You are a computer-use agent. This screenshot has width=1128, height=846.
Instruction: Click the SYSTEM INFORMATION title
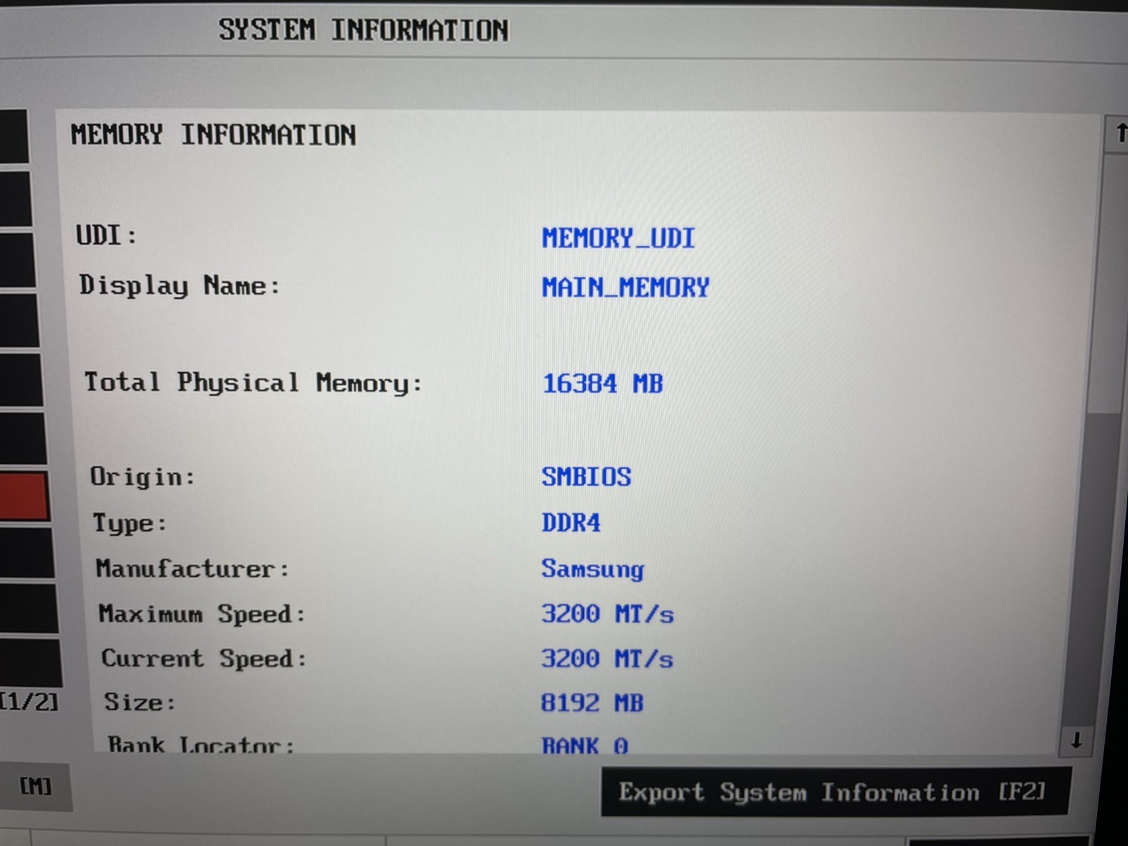(x=363, y=30)
